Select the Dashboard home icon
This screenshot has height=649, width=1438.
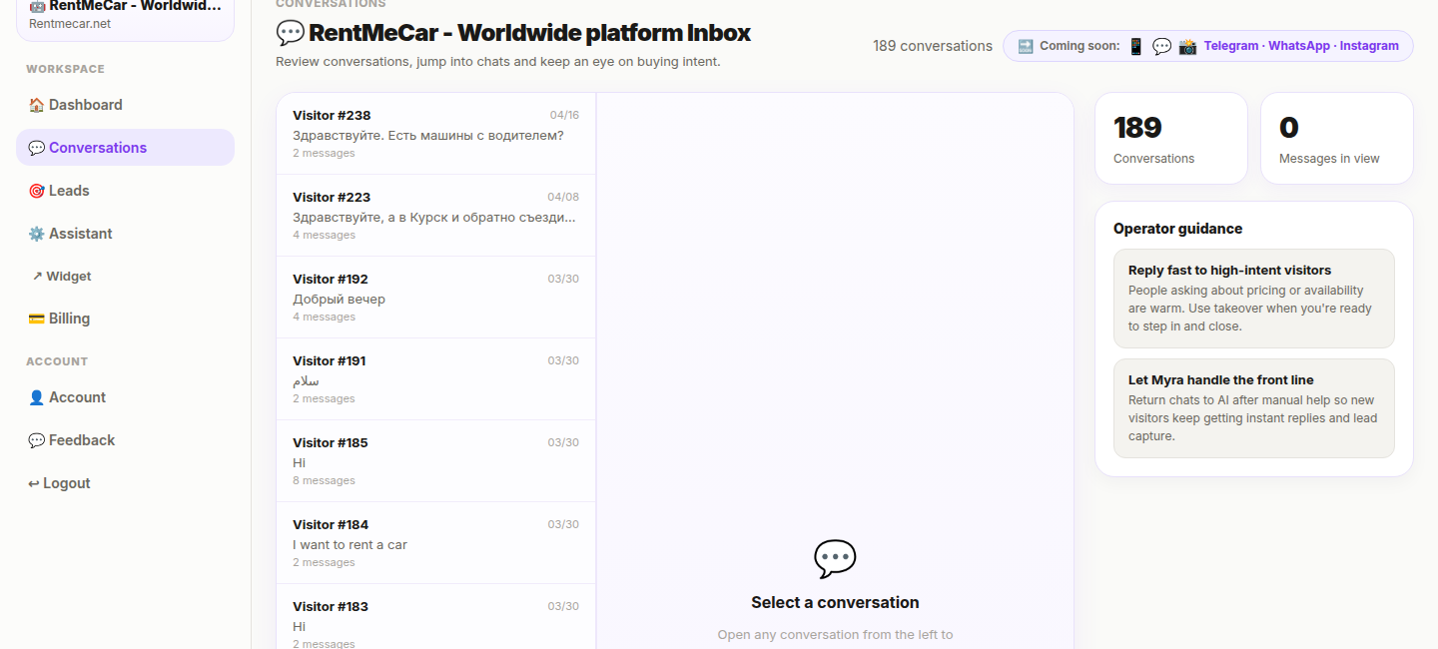pos(36,104)
